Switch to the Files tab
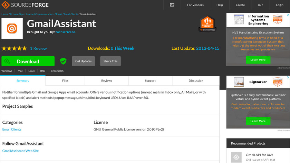 pyautogui.click(x=65, y=81)
